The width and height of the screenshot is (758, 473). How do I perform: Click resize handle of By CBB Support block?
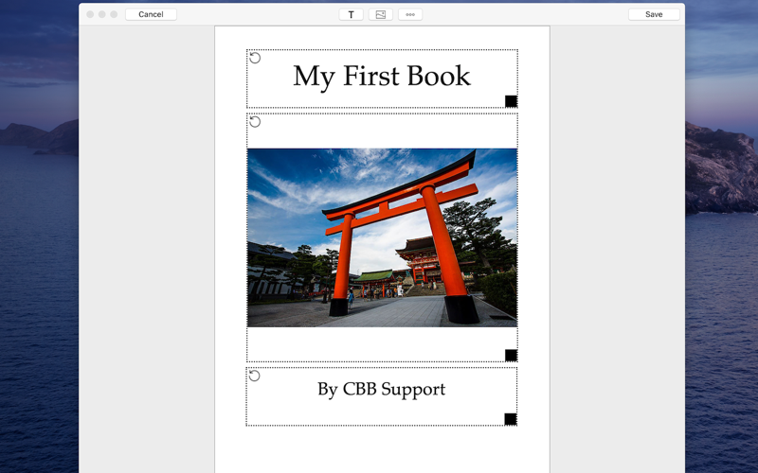point(511,419)
